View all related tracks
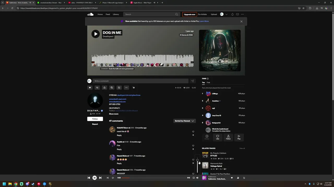 pyautogui.click(x=242, y=148)
